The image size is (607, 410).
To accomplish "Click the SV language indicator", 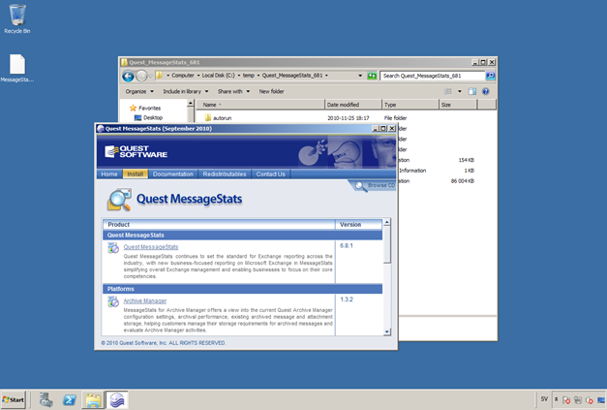I will (x=544, y=399).
